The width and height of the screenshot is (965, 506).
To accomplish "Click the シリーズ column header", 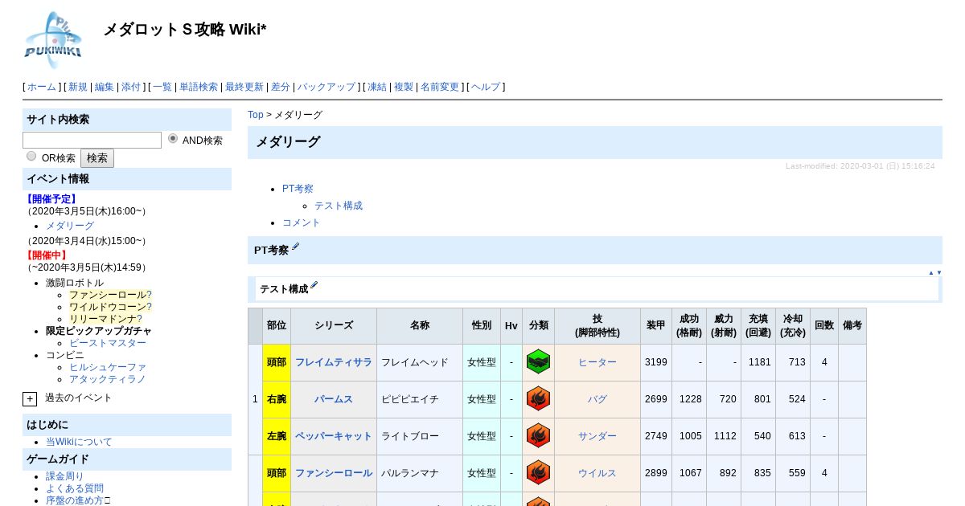I will [334, 326].
